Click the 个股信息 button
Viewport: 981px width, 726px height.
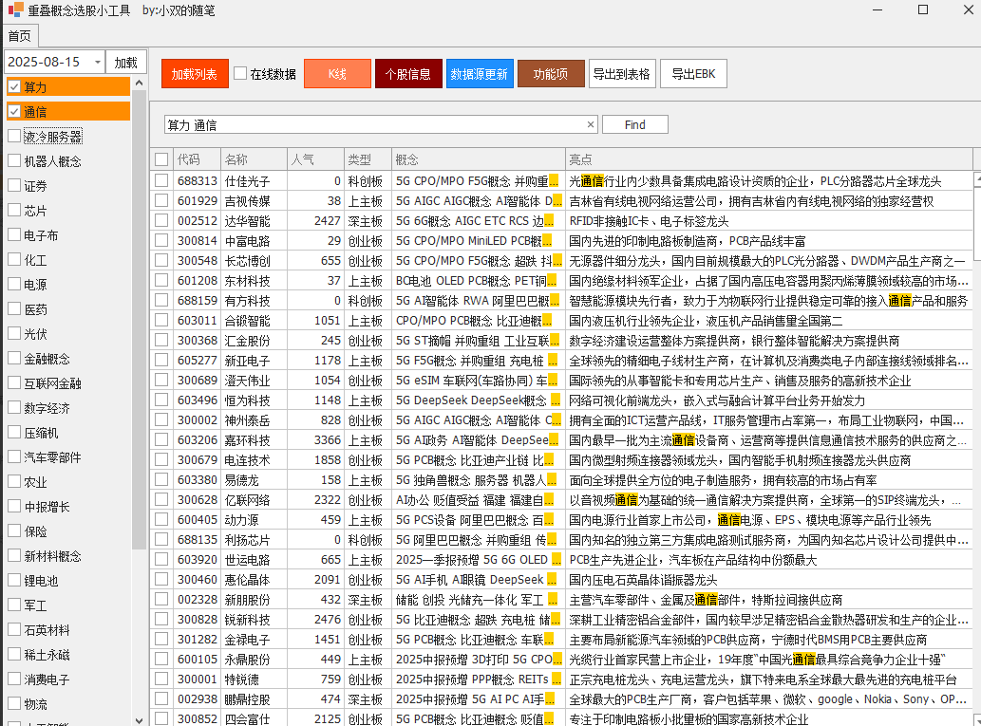click(408, 72)
